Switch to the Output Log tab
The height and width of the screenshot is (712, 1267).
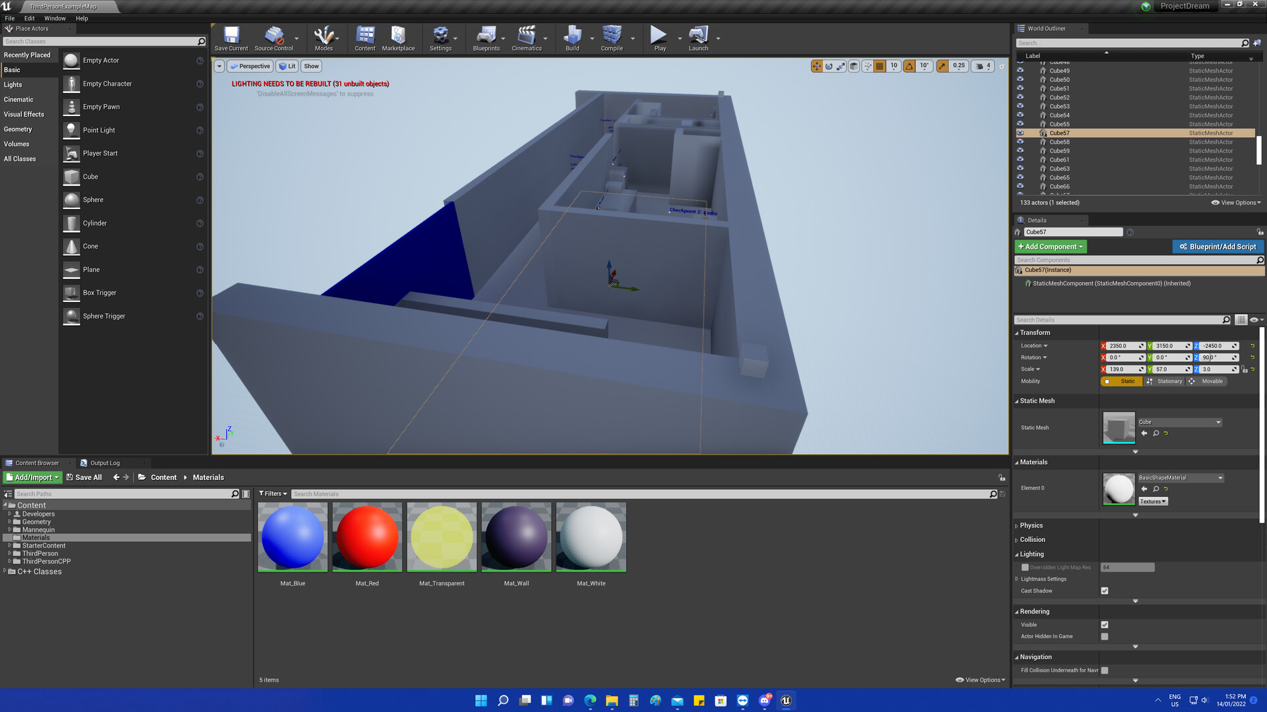pyautogui.click(x=104, y=463)
